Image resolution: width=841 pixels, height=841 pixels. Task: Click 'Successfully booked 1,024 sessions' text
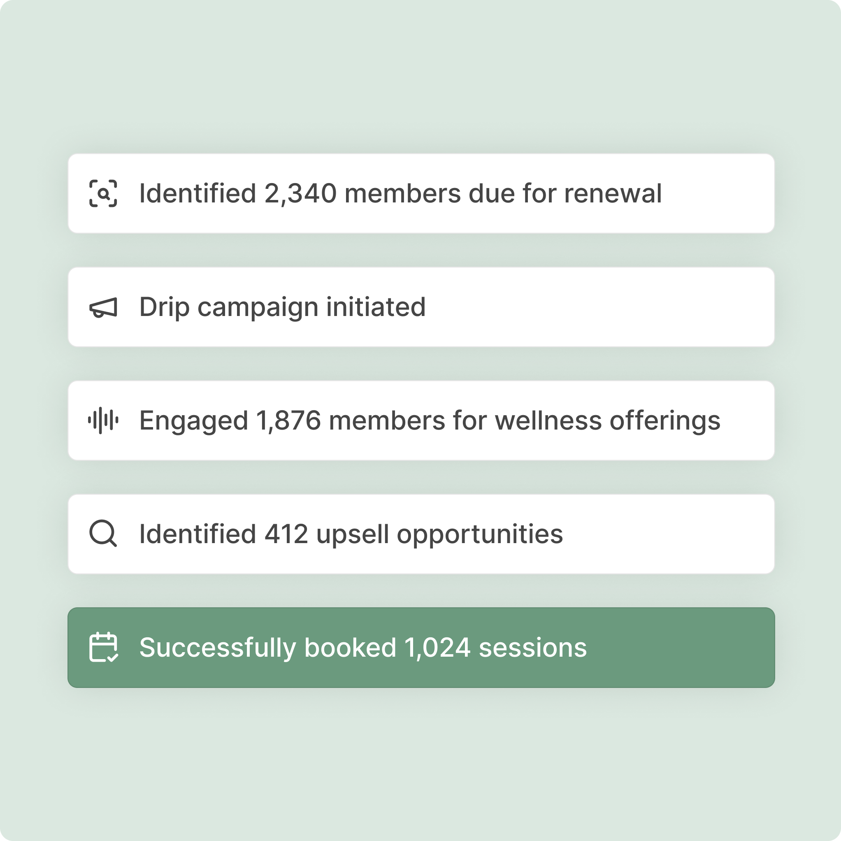(362, 647)
